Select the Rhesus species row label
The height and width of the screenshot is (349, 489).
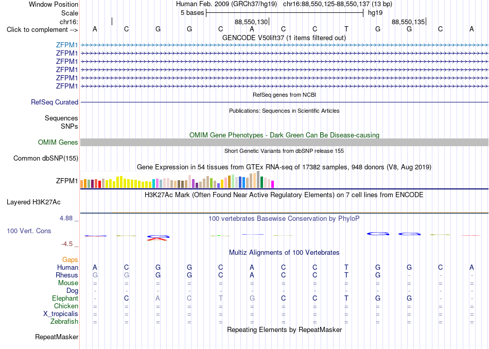(67, 275)
